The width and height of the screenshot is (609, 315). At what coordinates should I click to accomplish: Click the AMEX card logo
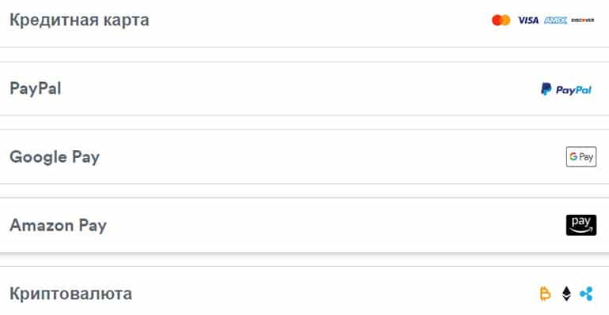555,21
